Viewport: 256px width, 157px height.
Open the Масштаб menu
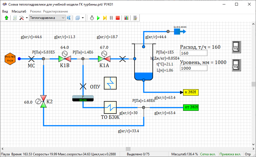point(19,11)
